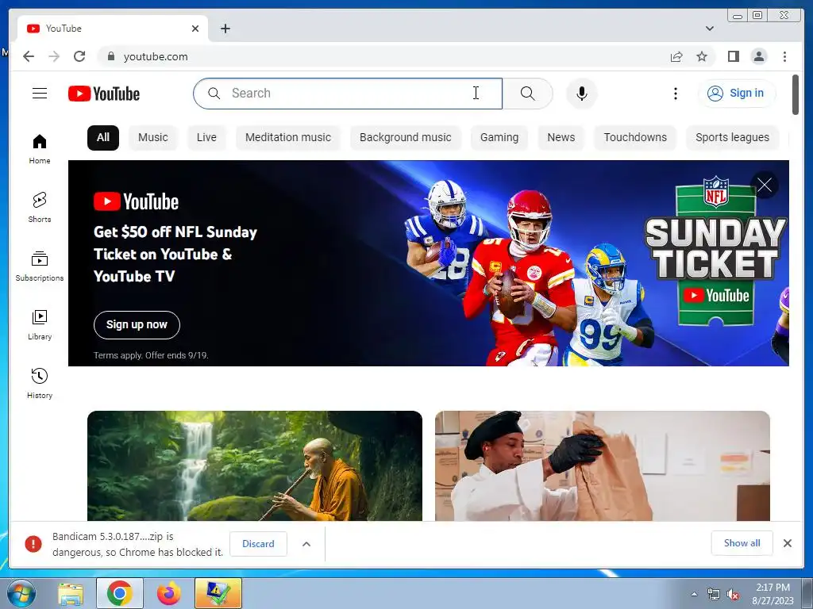This screenshot has height=609, width=813.
Task: Click the muted volume tray icon
Action: [x=733, y=595]
